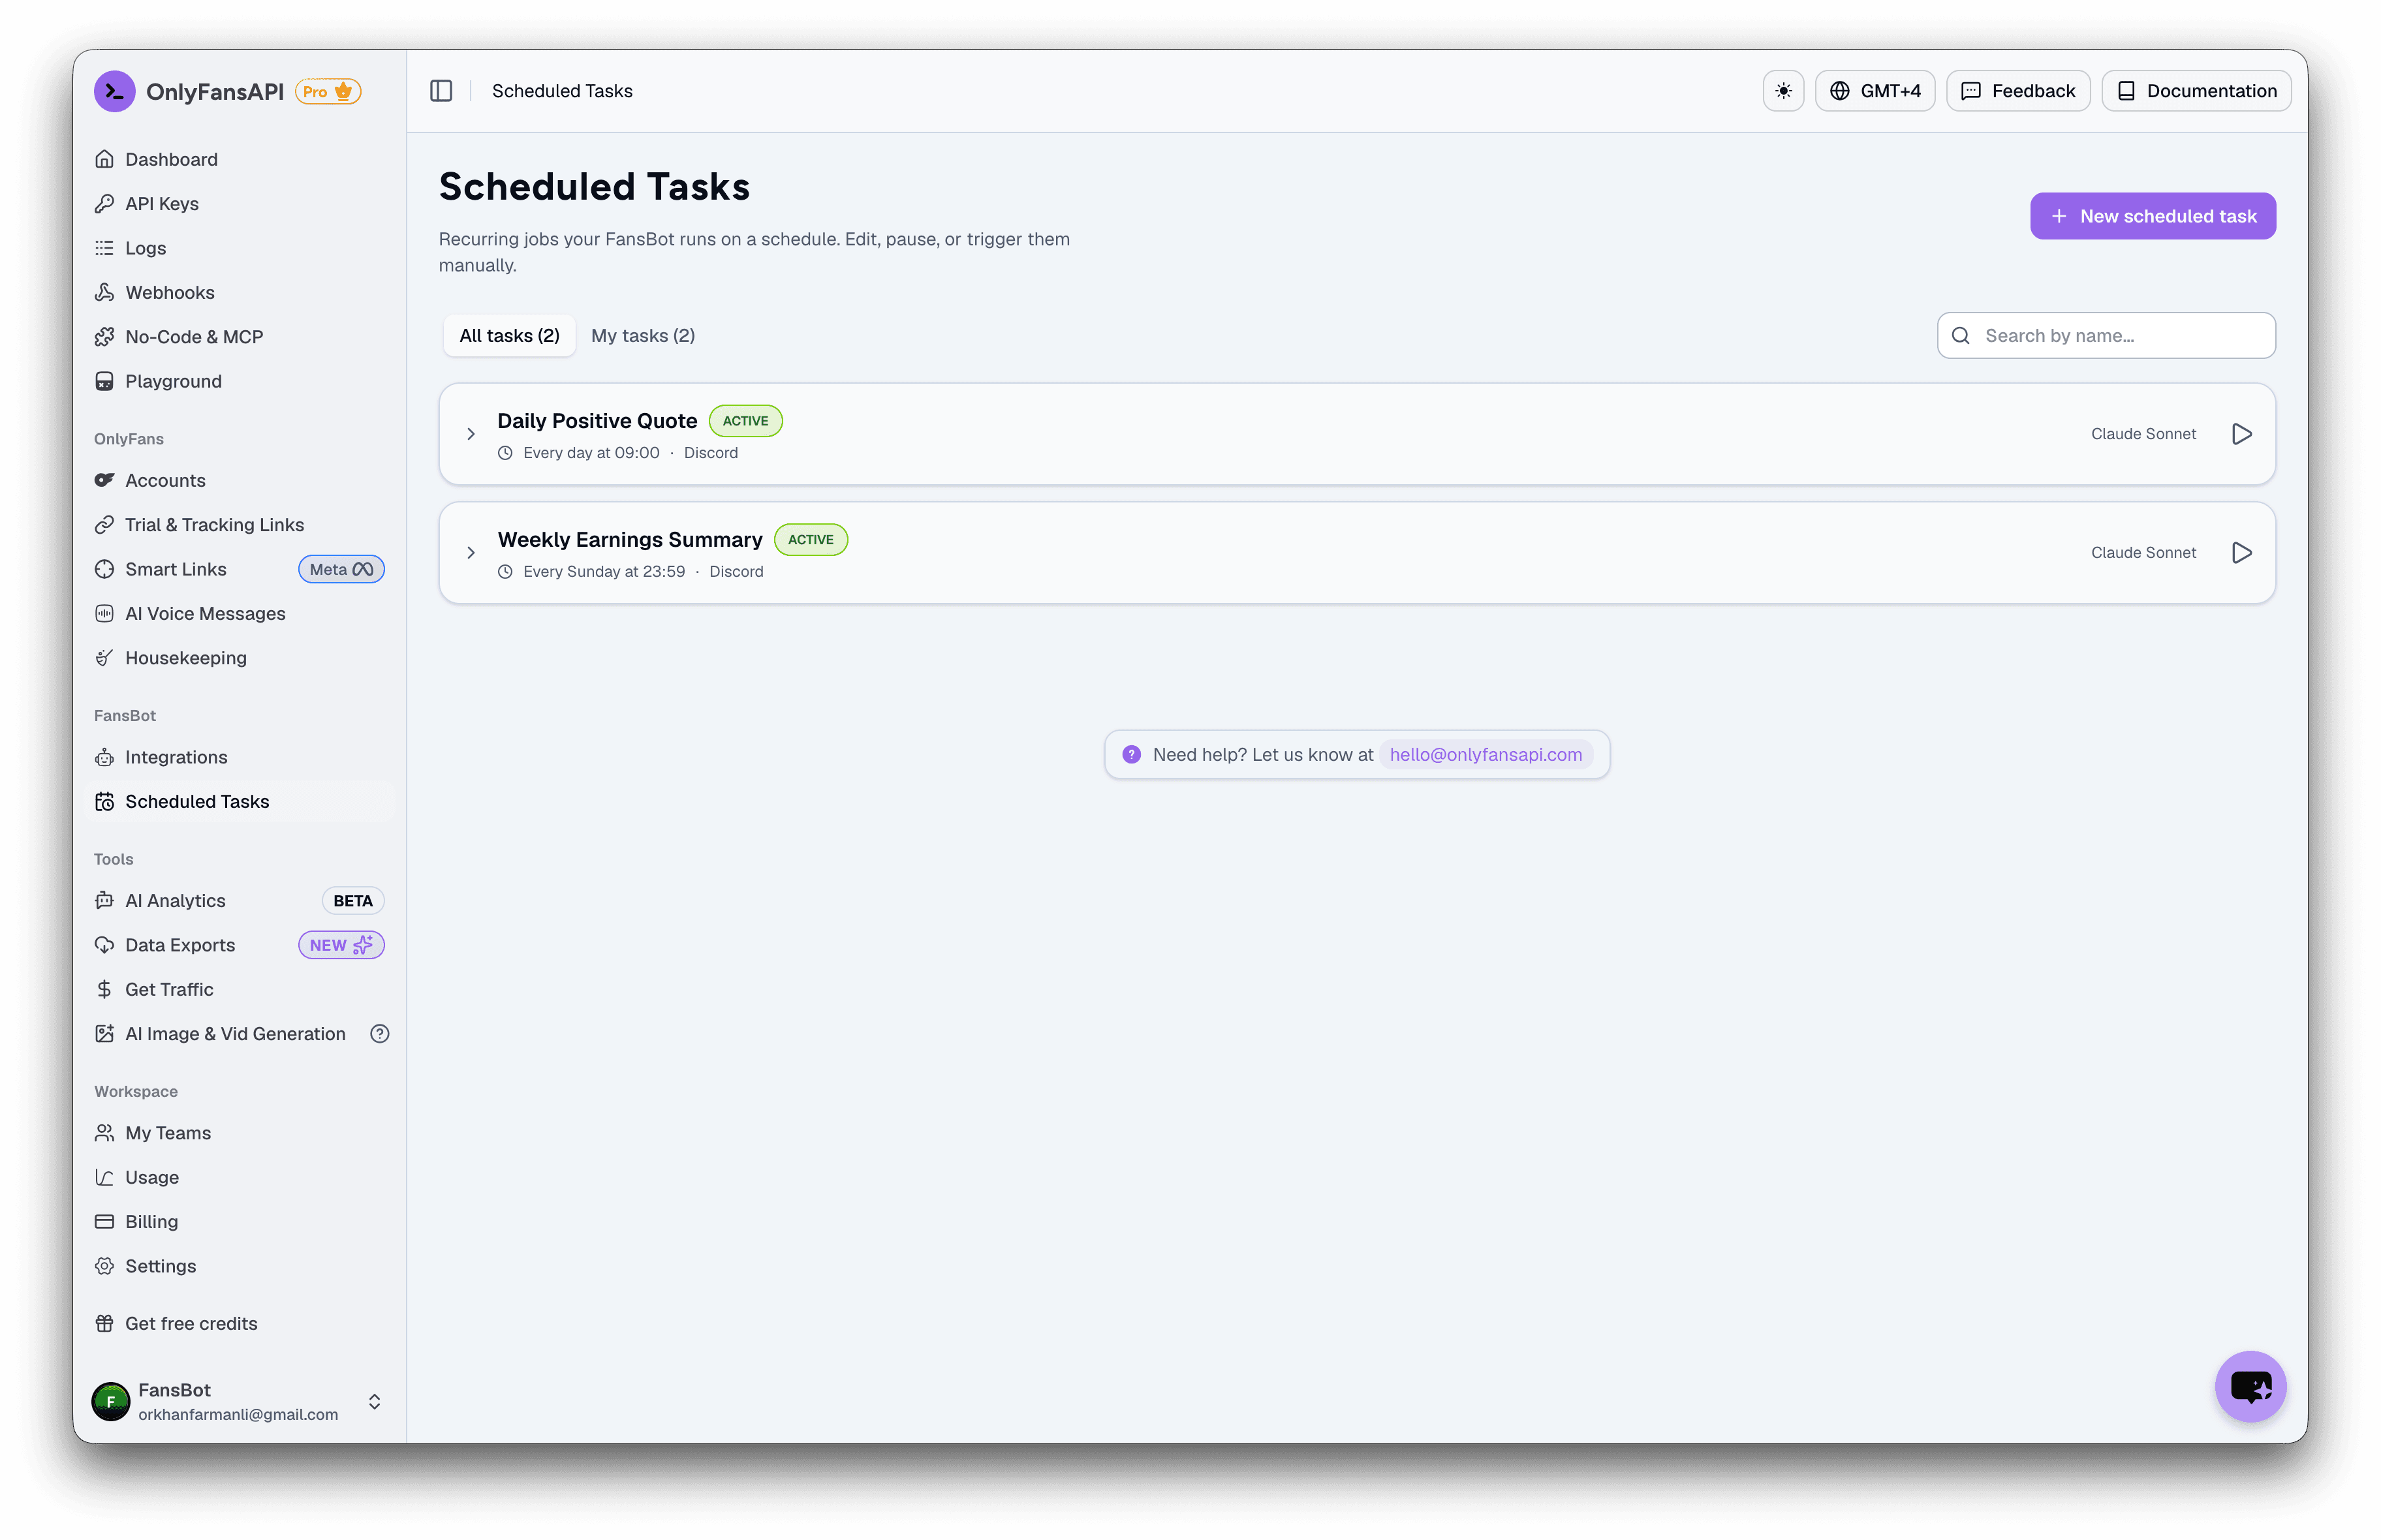
Task: Click the Scheduled Tasks breadcrumb text
Action: tap(562, 91)
